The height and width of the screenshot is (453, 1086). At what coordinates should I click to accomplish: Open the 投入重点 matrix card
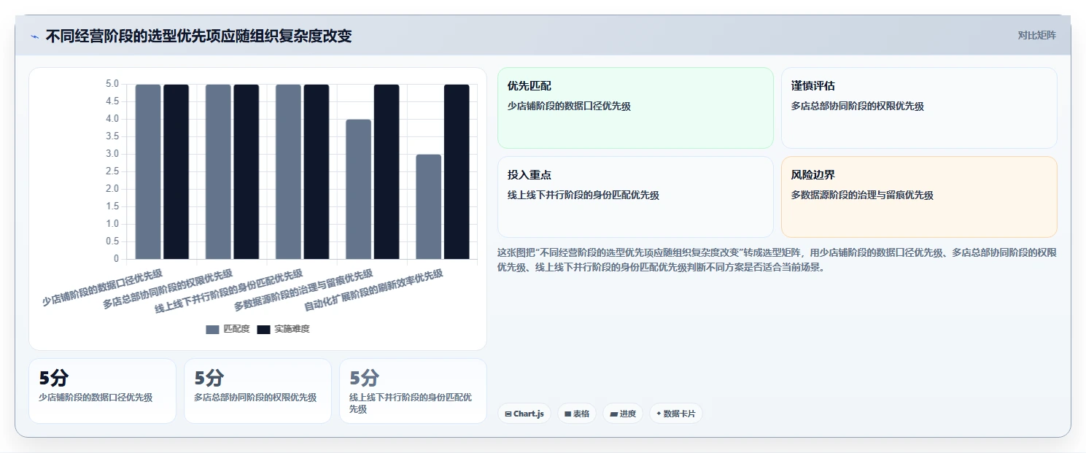[x=635, y=197]
